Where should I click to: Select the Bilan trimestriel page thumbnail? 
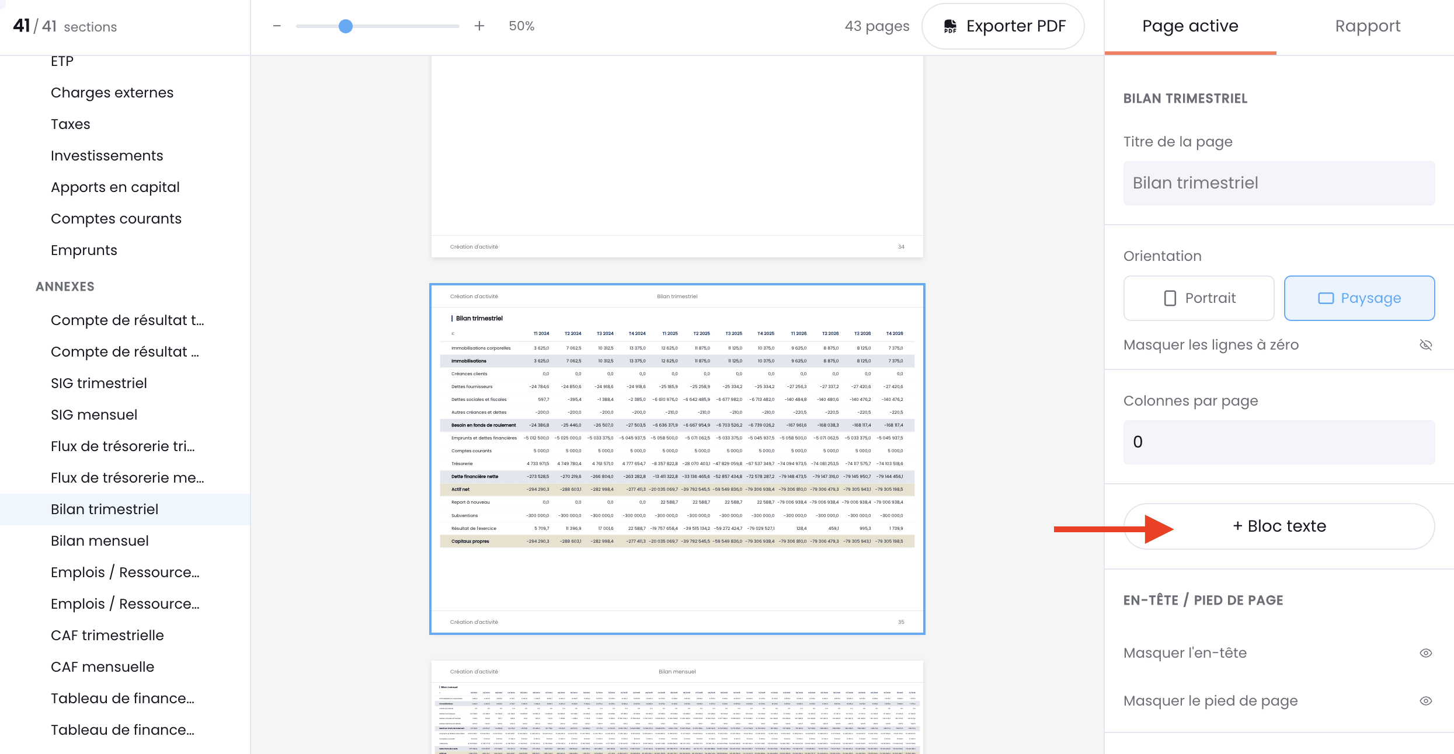click(677, 459)
